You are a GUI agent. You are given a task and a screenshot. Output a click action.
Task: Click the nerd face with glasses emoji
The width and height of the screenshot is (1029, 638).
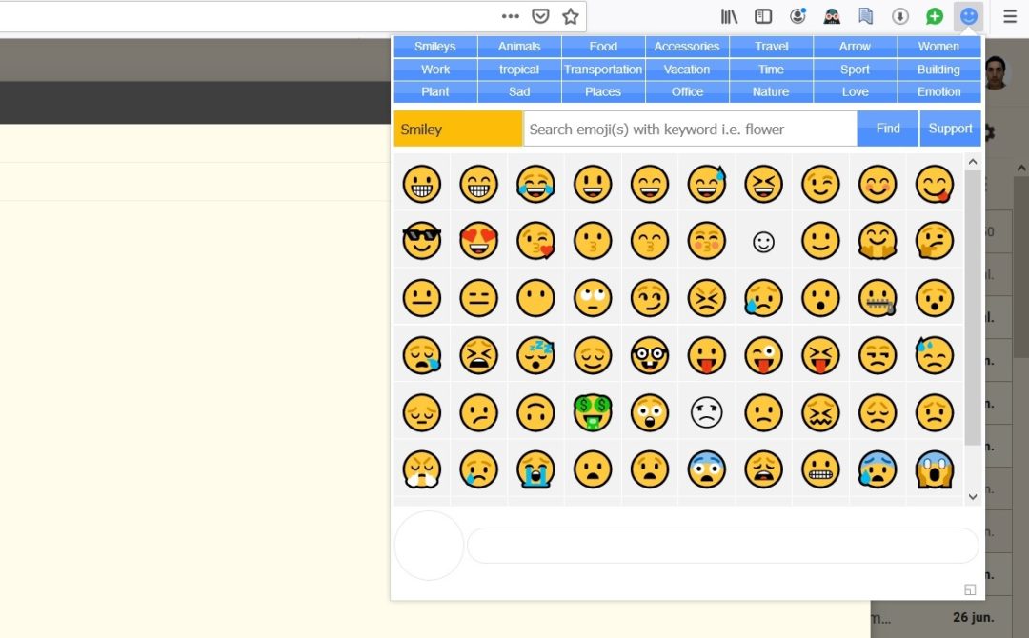[x=650, y=355]
